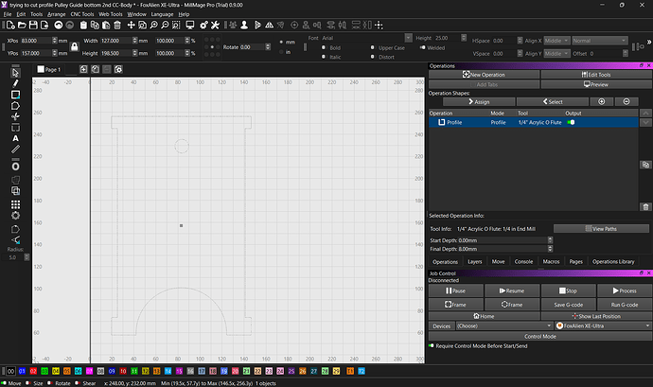The width and height of the screenshot is (653, 387).
Task: Toggle the aspect ratio lock
Action: click(74, 46)
